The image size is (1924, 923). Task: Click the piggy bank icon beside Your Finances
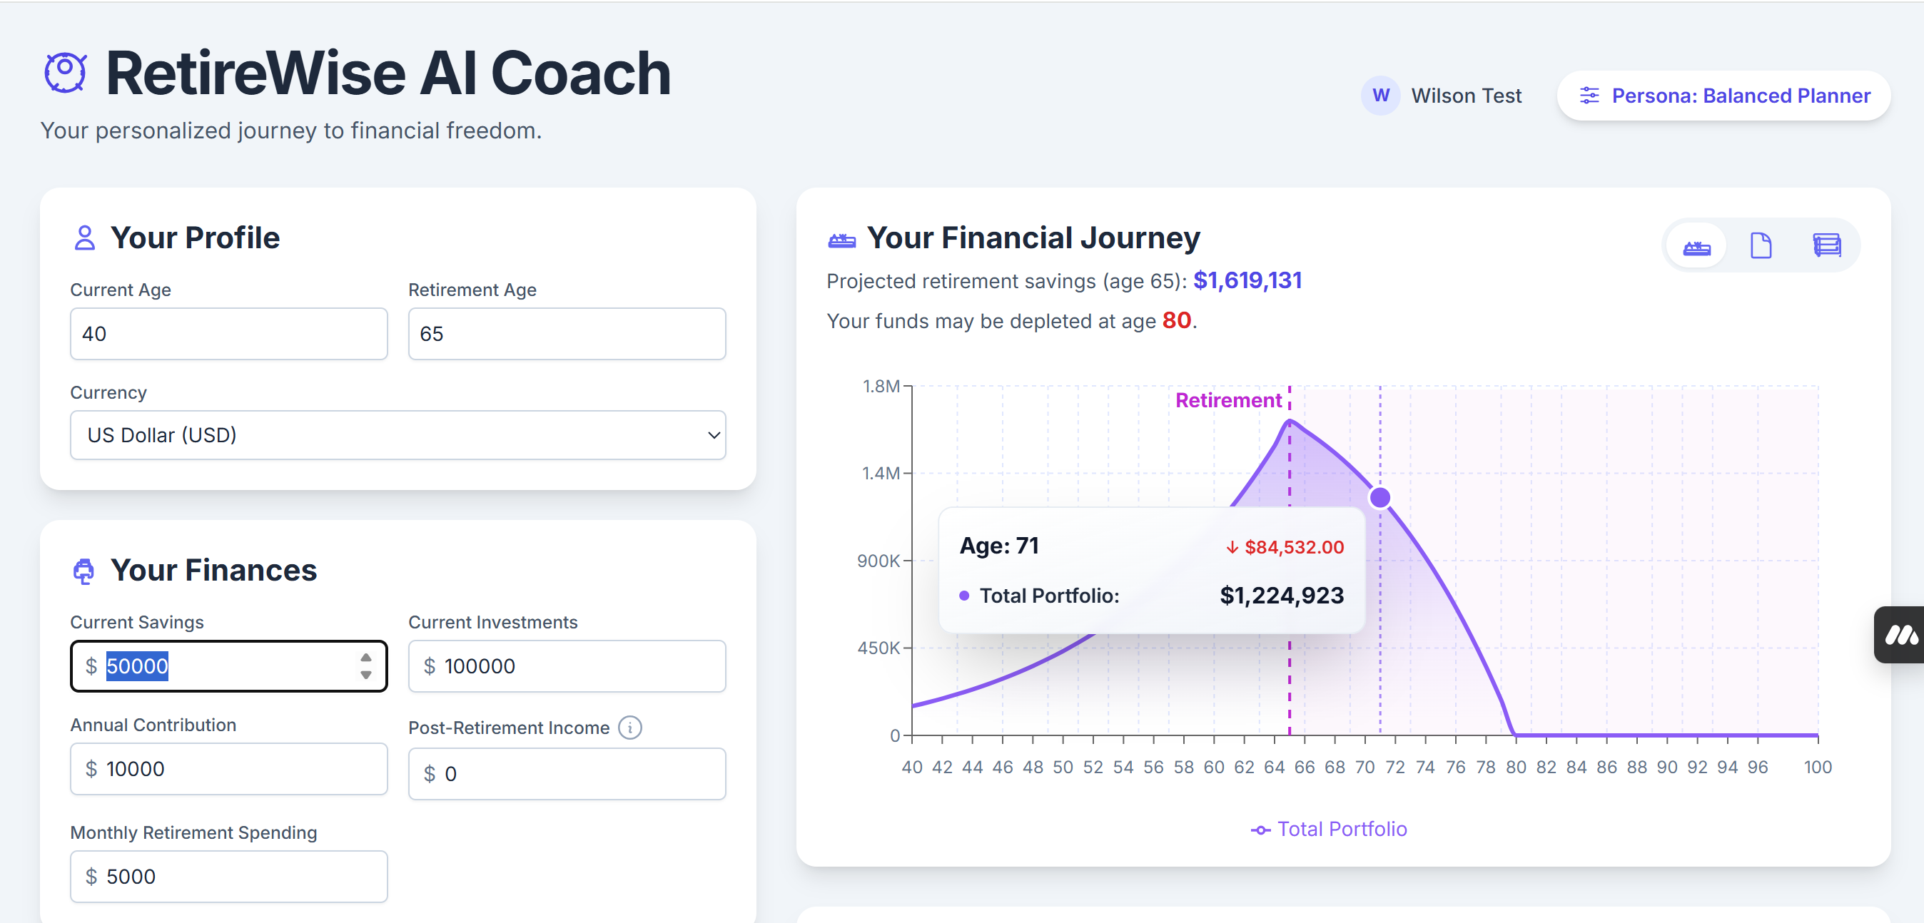(83, 571)
